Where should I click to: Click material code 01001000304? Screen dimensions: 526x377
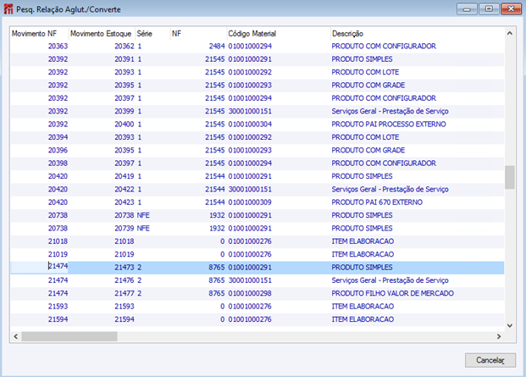coord(250,124)
